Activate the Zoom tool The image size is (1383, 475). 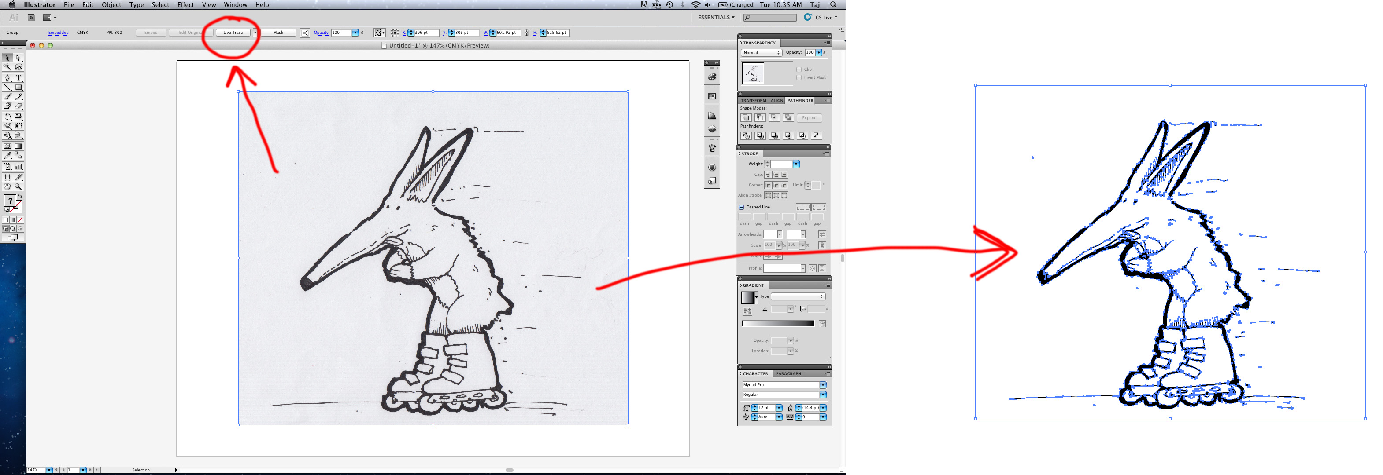pyautogui.click(x=18, y=187)
